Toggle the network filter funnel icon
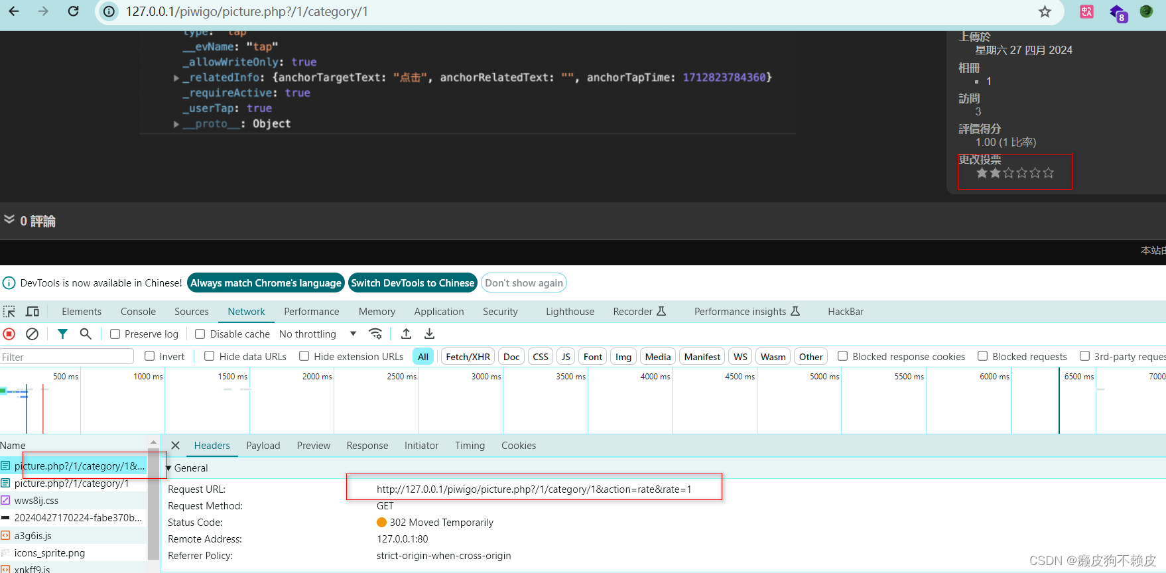The height and width of the screenshot is (573, 1166). click(x=62, y=334)
